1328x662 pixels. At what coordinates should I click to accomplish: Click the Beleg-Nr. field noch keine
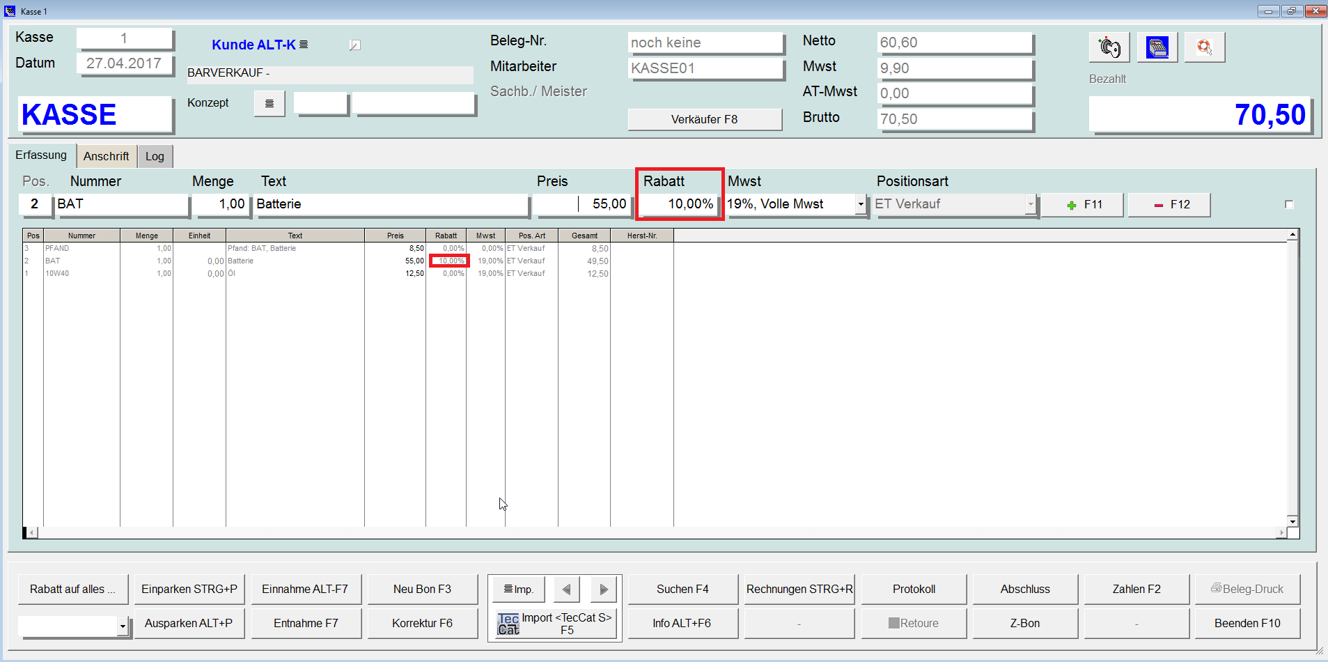705,43
